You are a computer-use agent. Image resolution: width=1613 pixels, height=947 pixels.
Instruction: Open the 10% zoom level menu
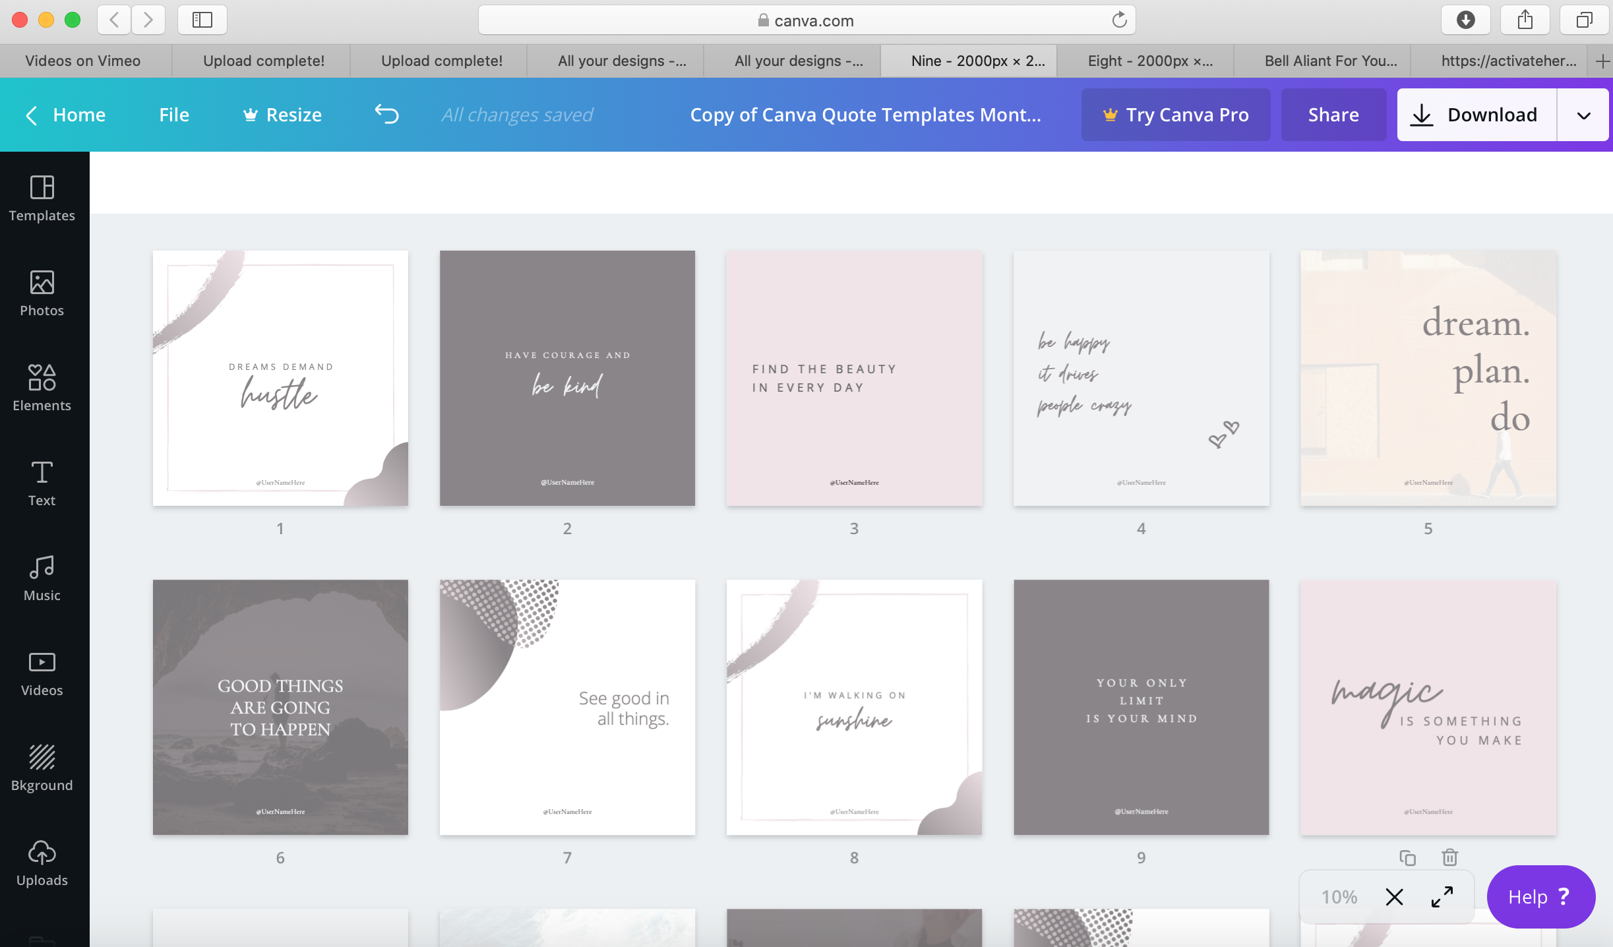point(1339,897)
